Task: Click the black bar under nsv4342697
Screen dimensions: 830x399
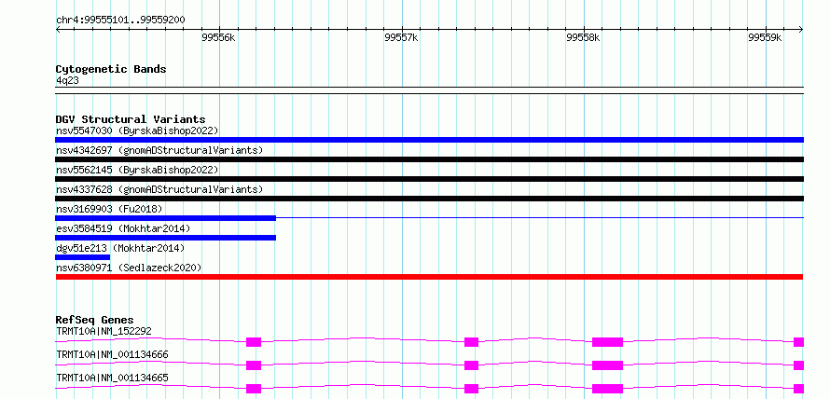Action: tap(429, 159)
